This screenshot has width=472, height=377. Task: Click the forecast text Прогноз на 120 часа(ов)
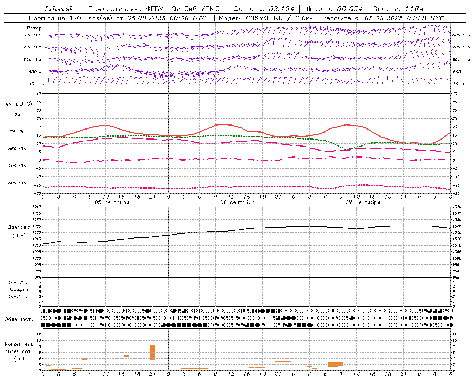tap(71, 18)
